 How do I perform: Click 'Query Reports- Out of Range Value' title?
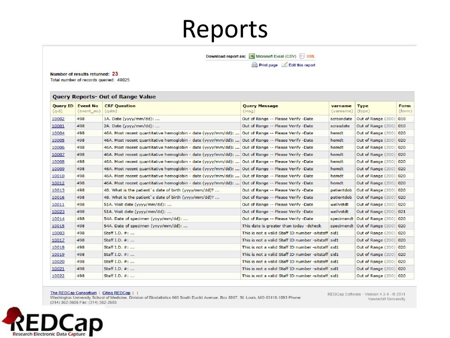coord(104,97)
